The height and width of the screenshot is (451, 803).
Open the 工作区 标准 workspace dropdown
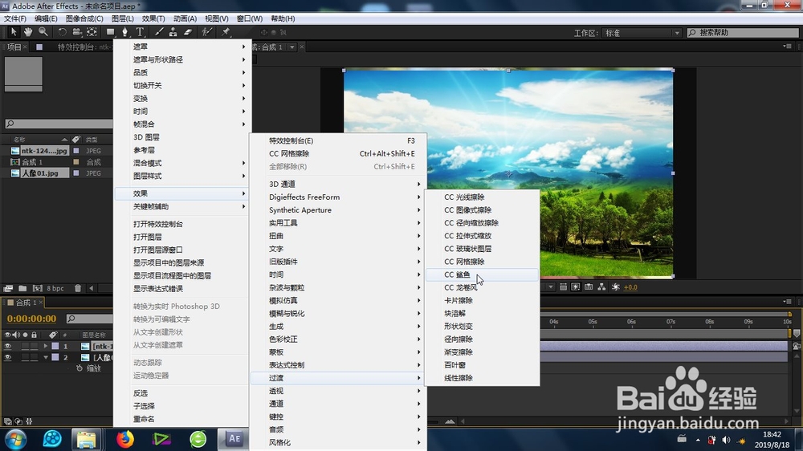[642, 33]
